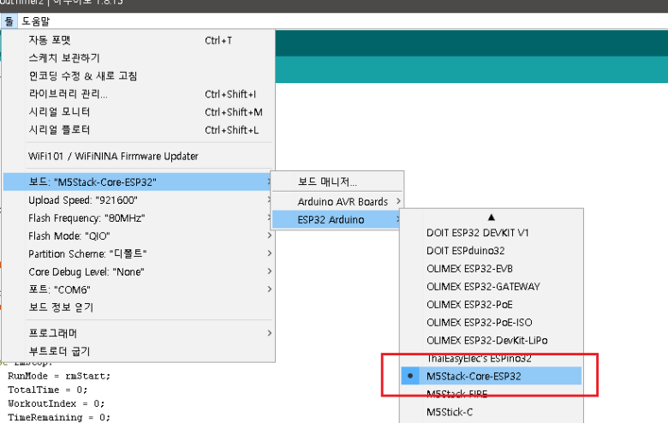The width and height of the screenshot is (668, 423).
Task: Expand Arduino AVR Boards submenu
Action: pos(337,201)
